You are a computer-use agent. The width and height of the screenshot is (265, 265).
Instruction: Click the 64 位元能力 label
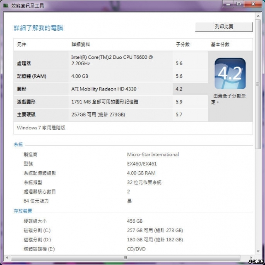[36, 201]
